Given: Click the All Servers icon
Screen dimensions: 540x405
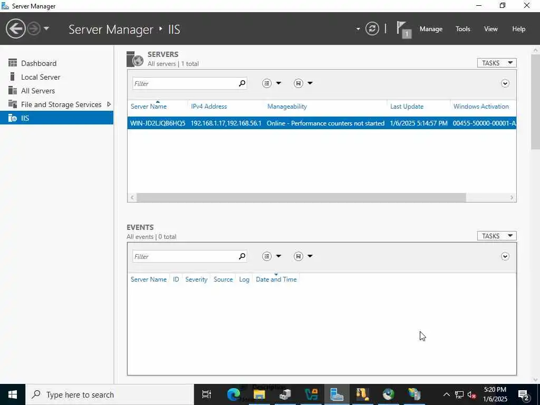Looking at the screenshot, I should pos(13,90).
